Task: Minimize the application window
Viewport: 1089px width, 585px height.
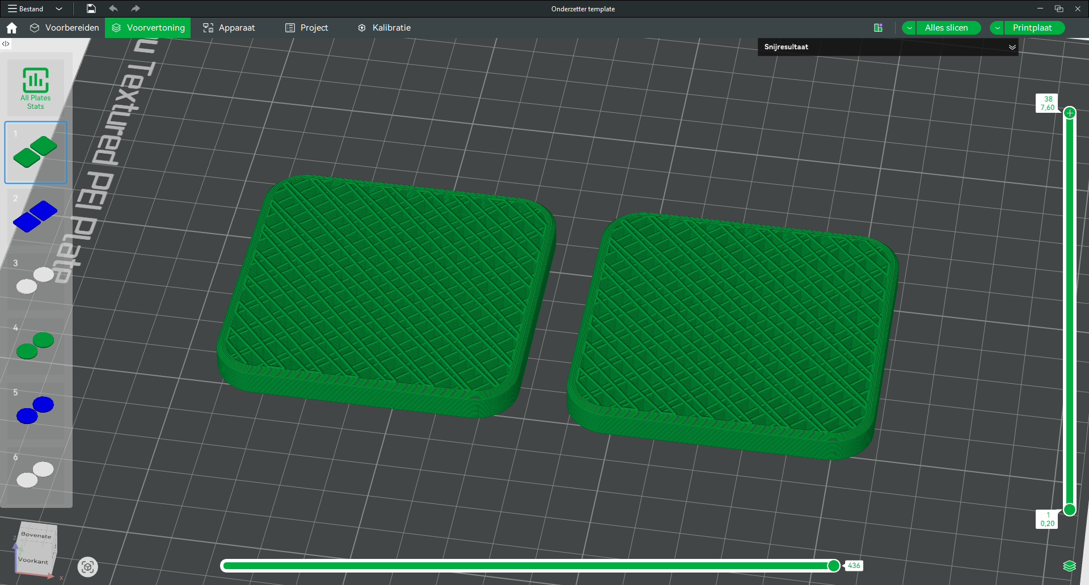Action: click(x=1040, y=9)
